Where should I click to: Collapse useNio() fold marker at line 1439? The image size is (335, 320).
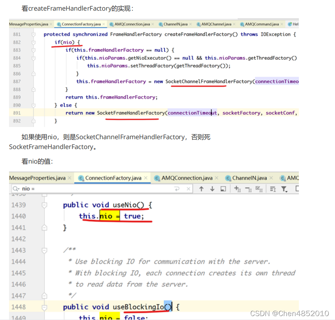click(44, 205)
